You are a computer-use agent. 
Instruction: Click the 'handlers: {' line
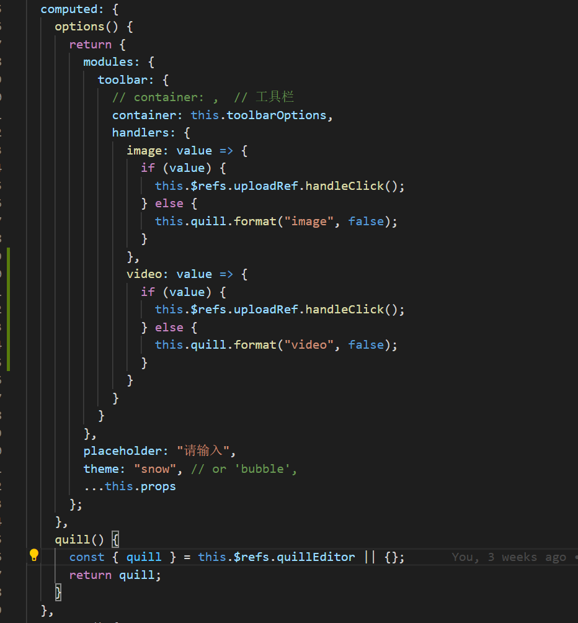(x=151, y=133)
